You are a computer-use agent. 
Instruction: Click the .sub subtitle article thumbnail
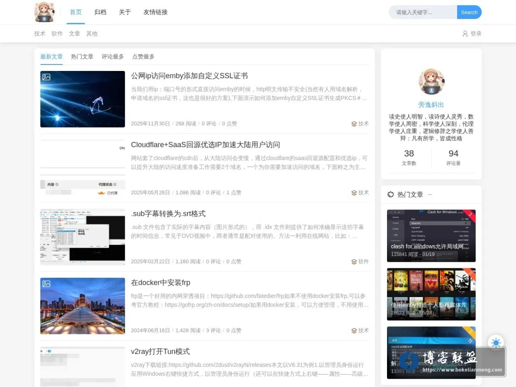(x=83, y=237)
